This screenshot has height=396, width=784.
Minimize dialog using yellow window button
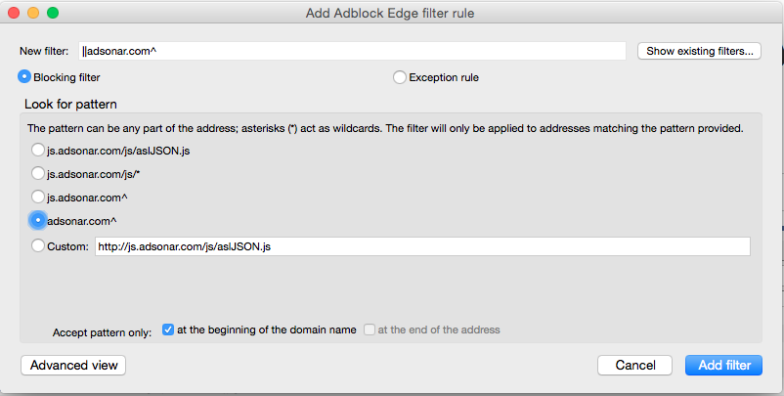(x=33, y=13)
